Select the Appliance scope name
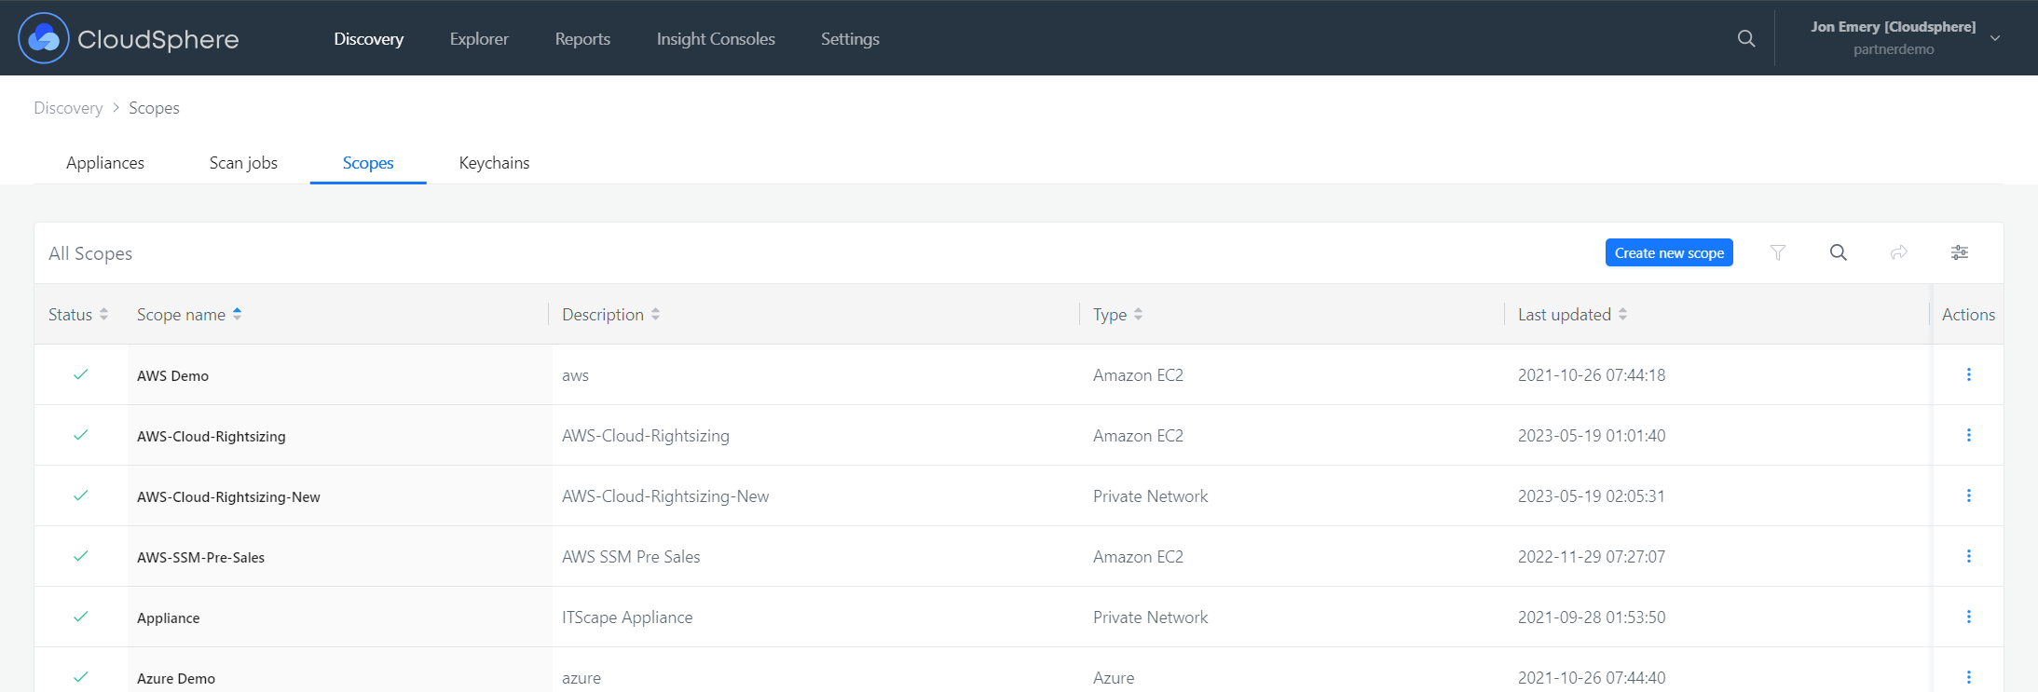 [x=168, y=617]
